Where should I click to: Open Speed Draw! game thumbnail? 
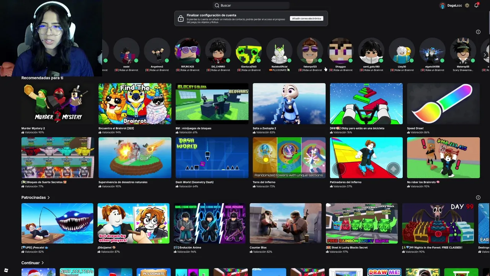(x=443, y=103)
